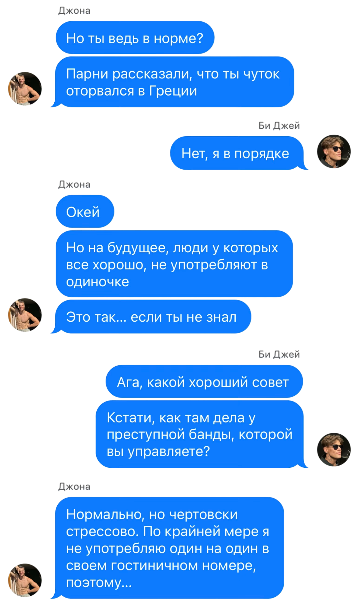The image size is (359, 604).
Task: Tap the word 'Греции' in Jonah's message
Action: click(173, 91)
